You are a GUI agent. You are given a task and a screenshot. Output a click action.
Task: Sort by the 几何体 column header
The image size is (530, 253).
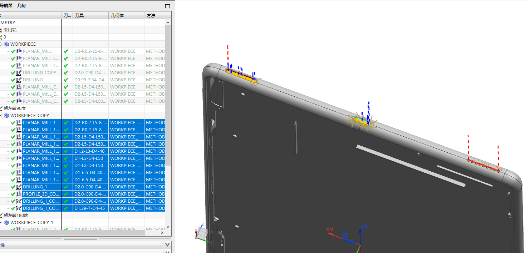pyautogui.click(x=127, y=16)
